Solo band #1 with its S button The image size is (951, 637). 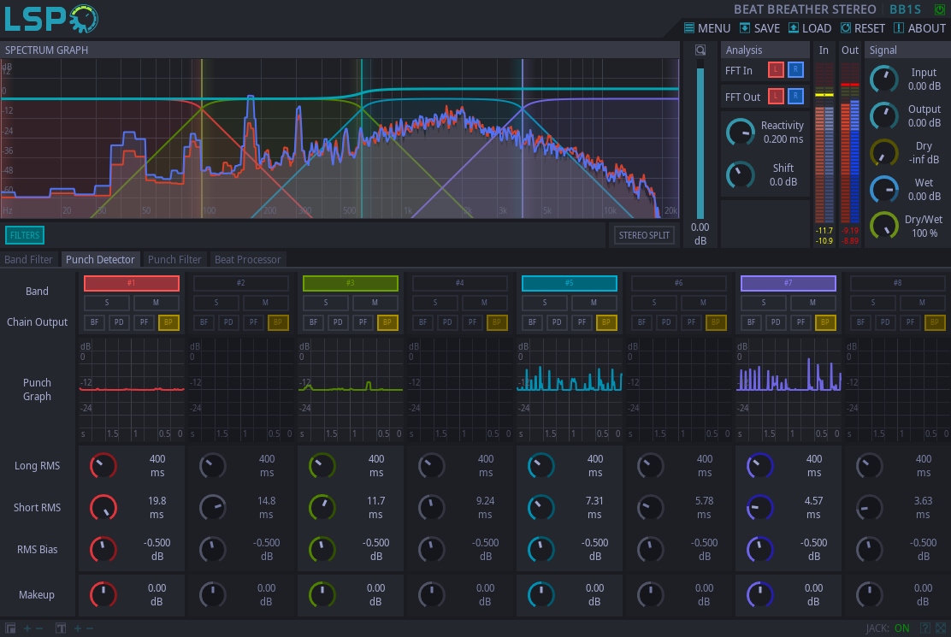[107, 303]
